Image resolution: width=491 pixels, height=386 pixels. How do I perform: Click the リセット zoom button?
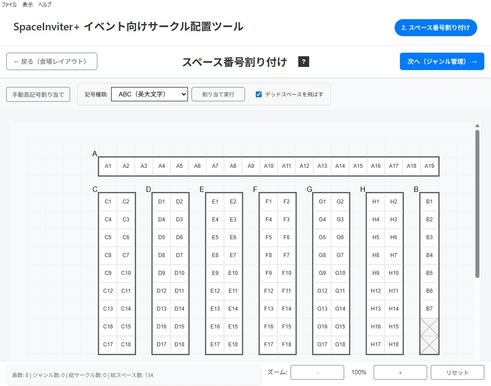tap(457, 373)
